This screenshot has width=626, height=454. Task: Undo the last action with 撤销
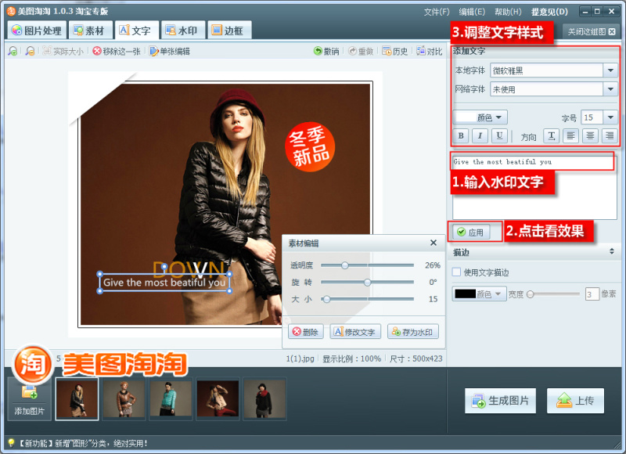coord(326,51)
